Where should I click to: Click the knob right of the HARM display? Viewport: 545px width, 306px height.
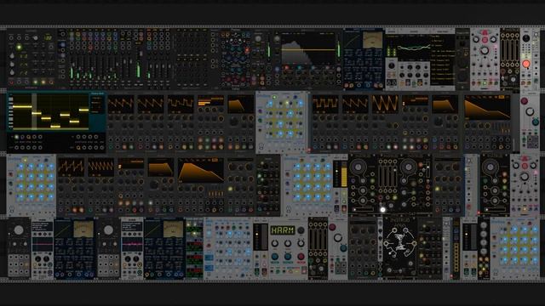[301, 230]
